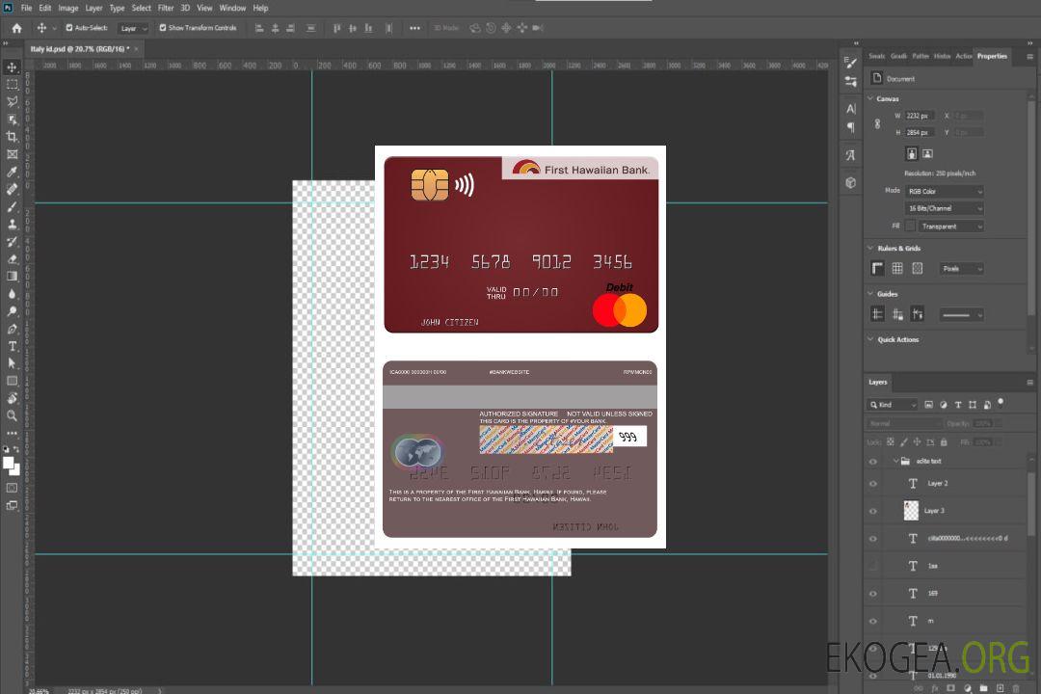This screenshot has width=1041, height=694.
Task: Open the Pixels ruler units dropdown
Action: tap(961, 269)
